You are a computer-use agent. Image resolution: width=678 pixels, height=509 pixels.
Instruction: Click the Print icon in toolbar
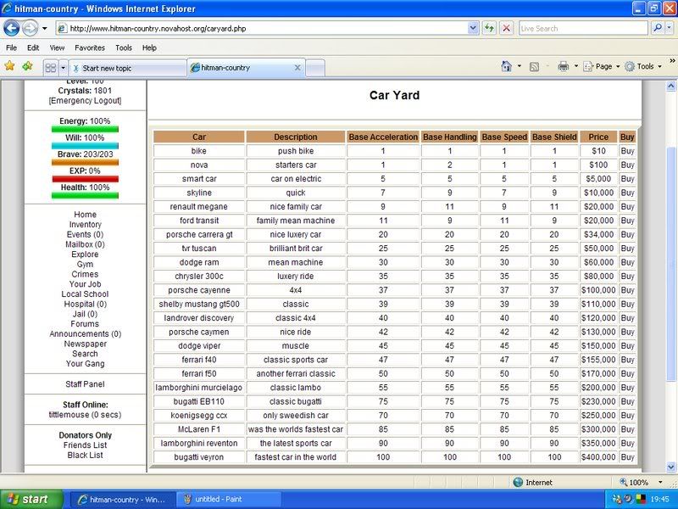click(x=563, y=66)
